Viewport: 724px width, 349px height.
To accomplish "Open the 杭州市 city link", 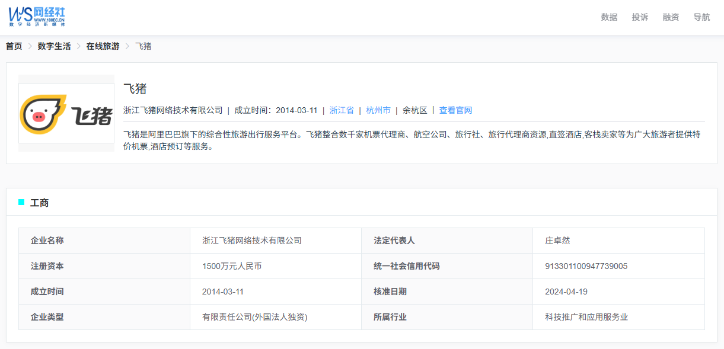I will pos(378,110).
